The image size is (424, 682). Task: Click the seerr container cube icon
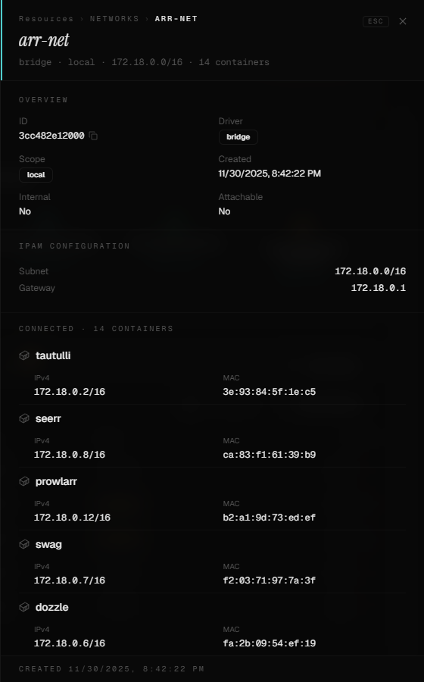24,418
